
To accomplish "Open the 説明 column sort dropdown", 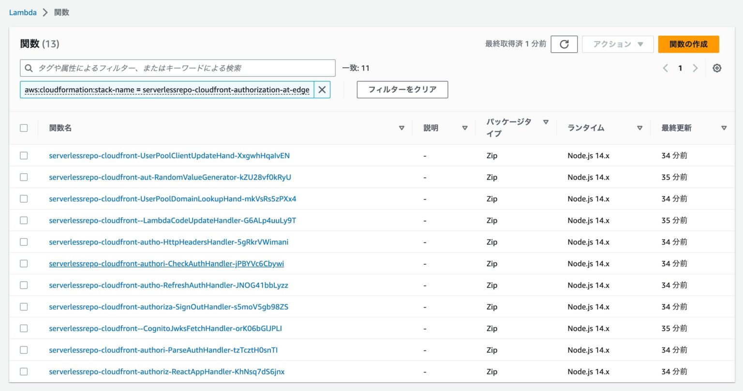I will point(465,128).
